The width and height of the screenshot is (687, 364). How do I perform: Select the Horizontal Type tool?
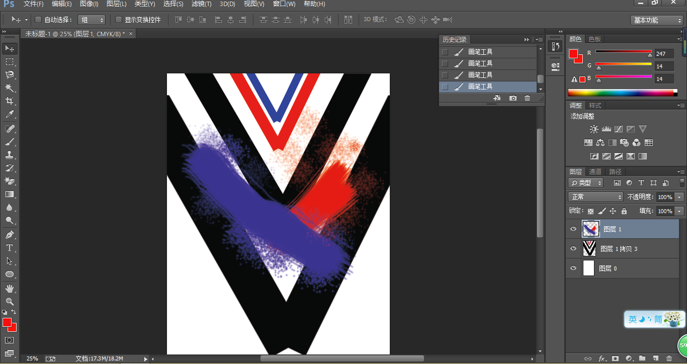(x=10, y=248)
